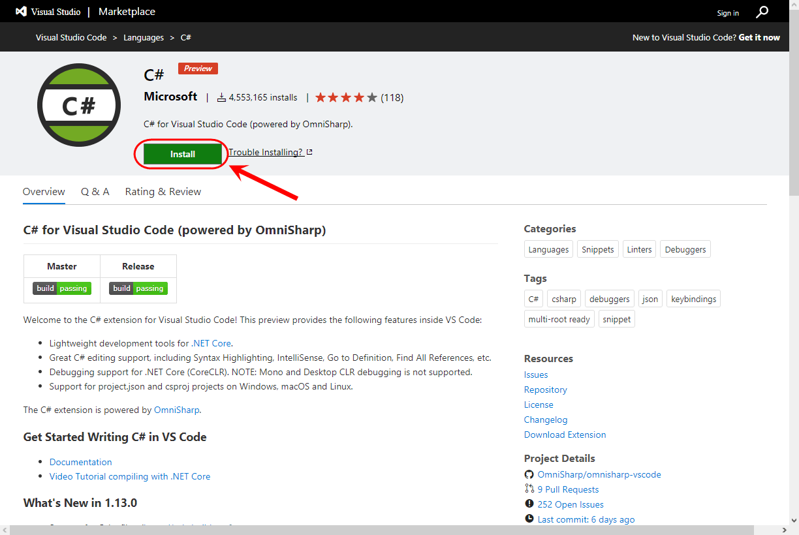The image size is (799, 535).
Task: Click Sign in
Action: coord(728,13)
